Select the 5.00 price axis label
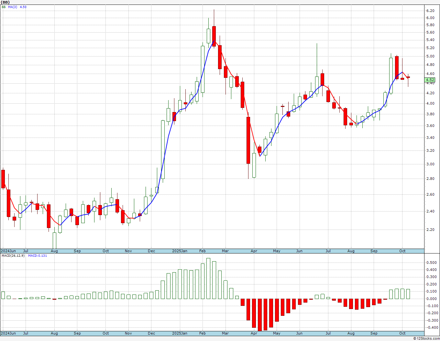 pyautogui.click(x=430, y=56)
